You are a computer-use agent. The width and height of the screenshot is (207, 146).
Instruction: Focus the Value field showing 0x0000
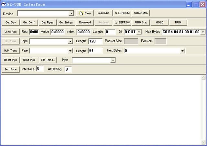[x=58, y=32]
